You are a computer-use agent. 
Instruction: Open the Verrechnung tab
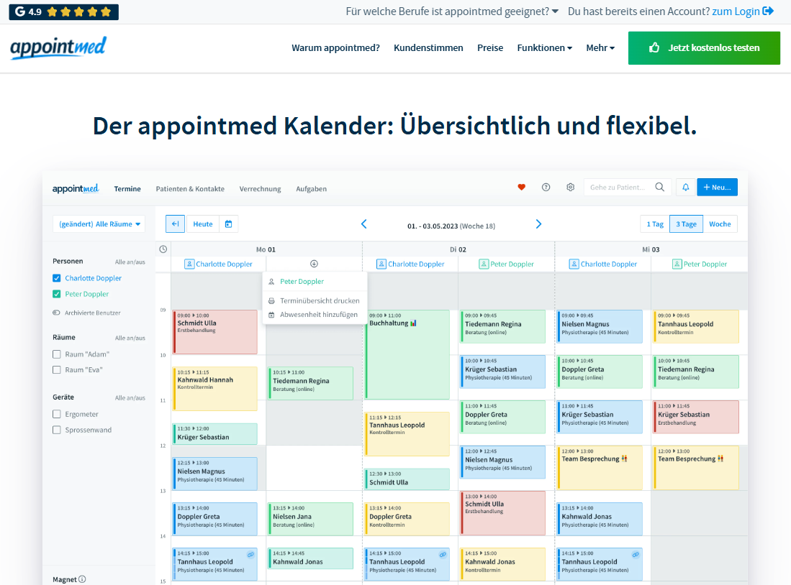tap(260, 189)
